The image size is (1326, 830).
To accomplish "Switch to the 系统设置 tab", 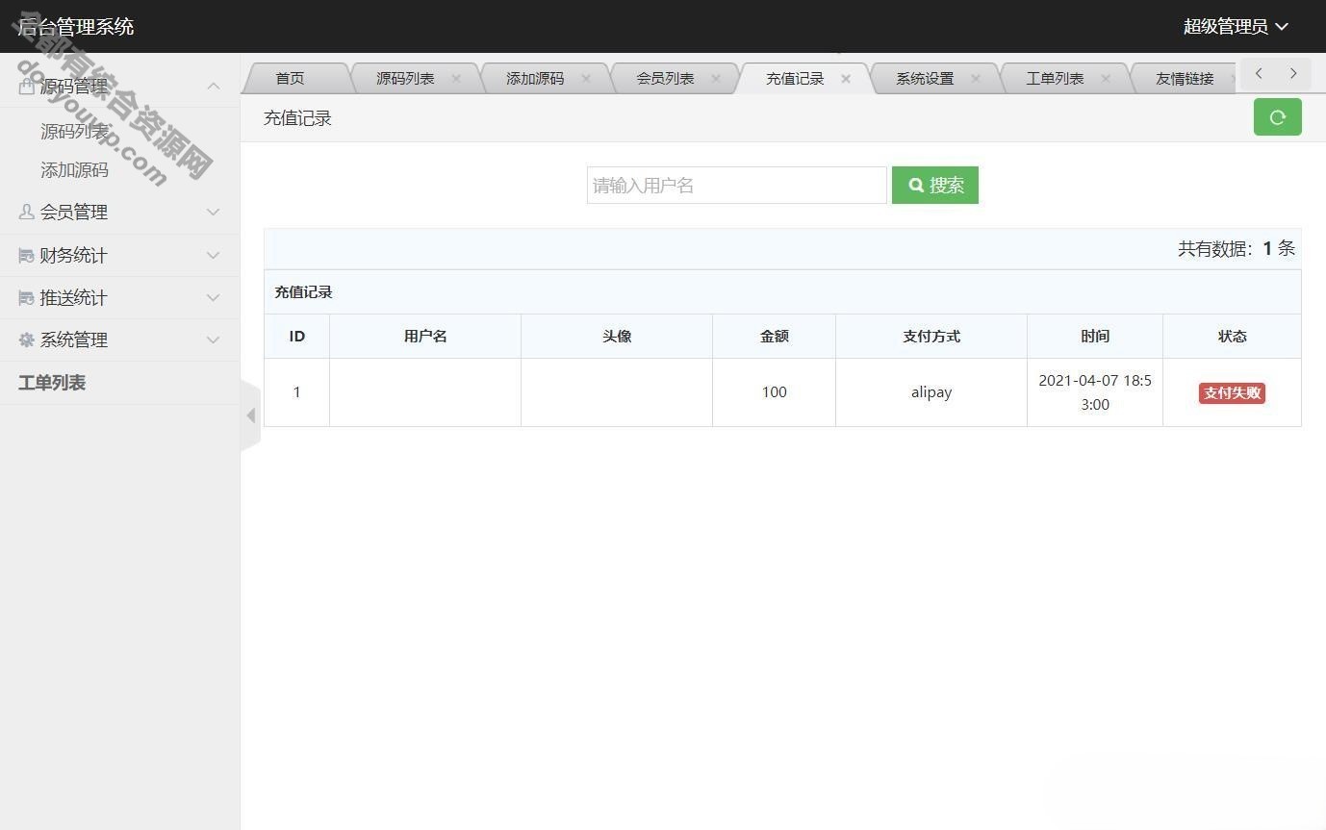I will click(925, 79).
